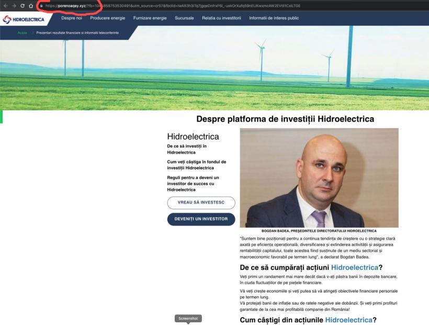Open the Acasa breadcrumb link
The width and height of the screenshot is (429, 325).
tap(23, 32)
